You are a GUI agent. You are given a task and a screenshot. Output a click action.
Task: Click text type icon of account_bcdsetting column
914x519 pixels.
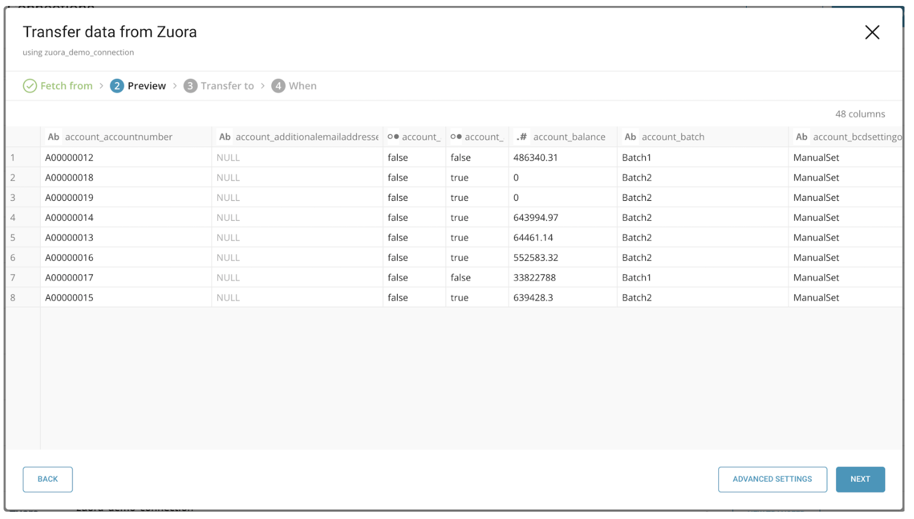(x=801, y=137)
